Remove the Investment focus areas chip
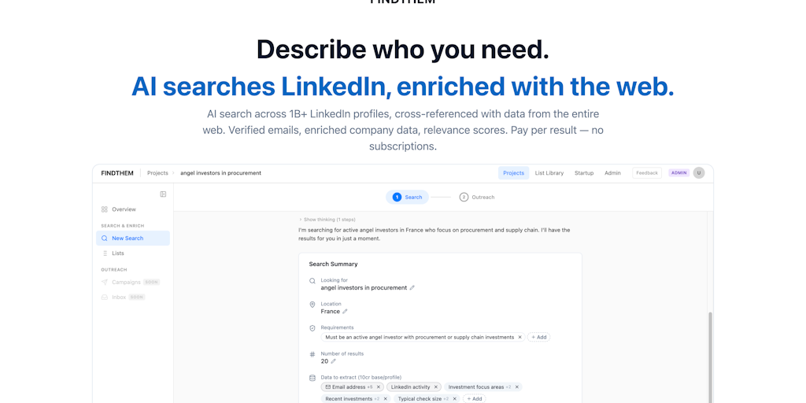The width and height of the screenshot is (806, 403). [516, 387]
